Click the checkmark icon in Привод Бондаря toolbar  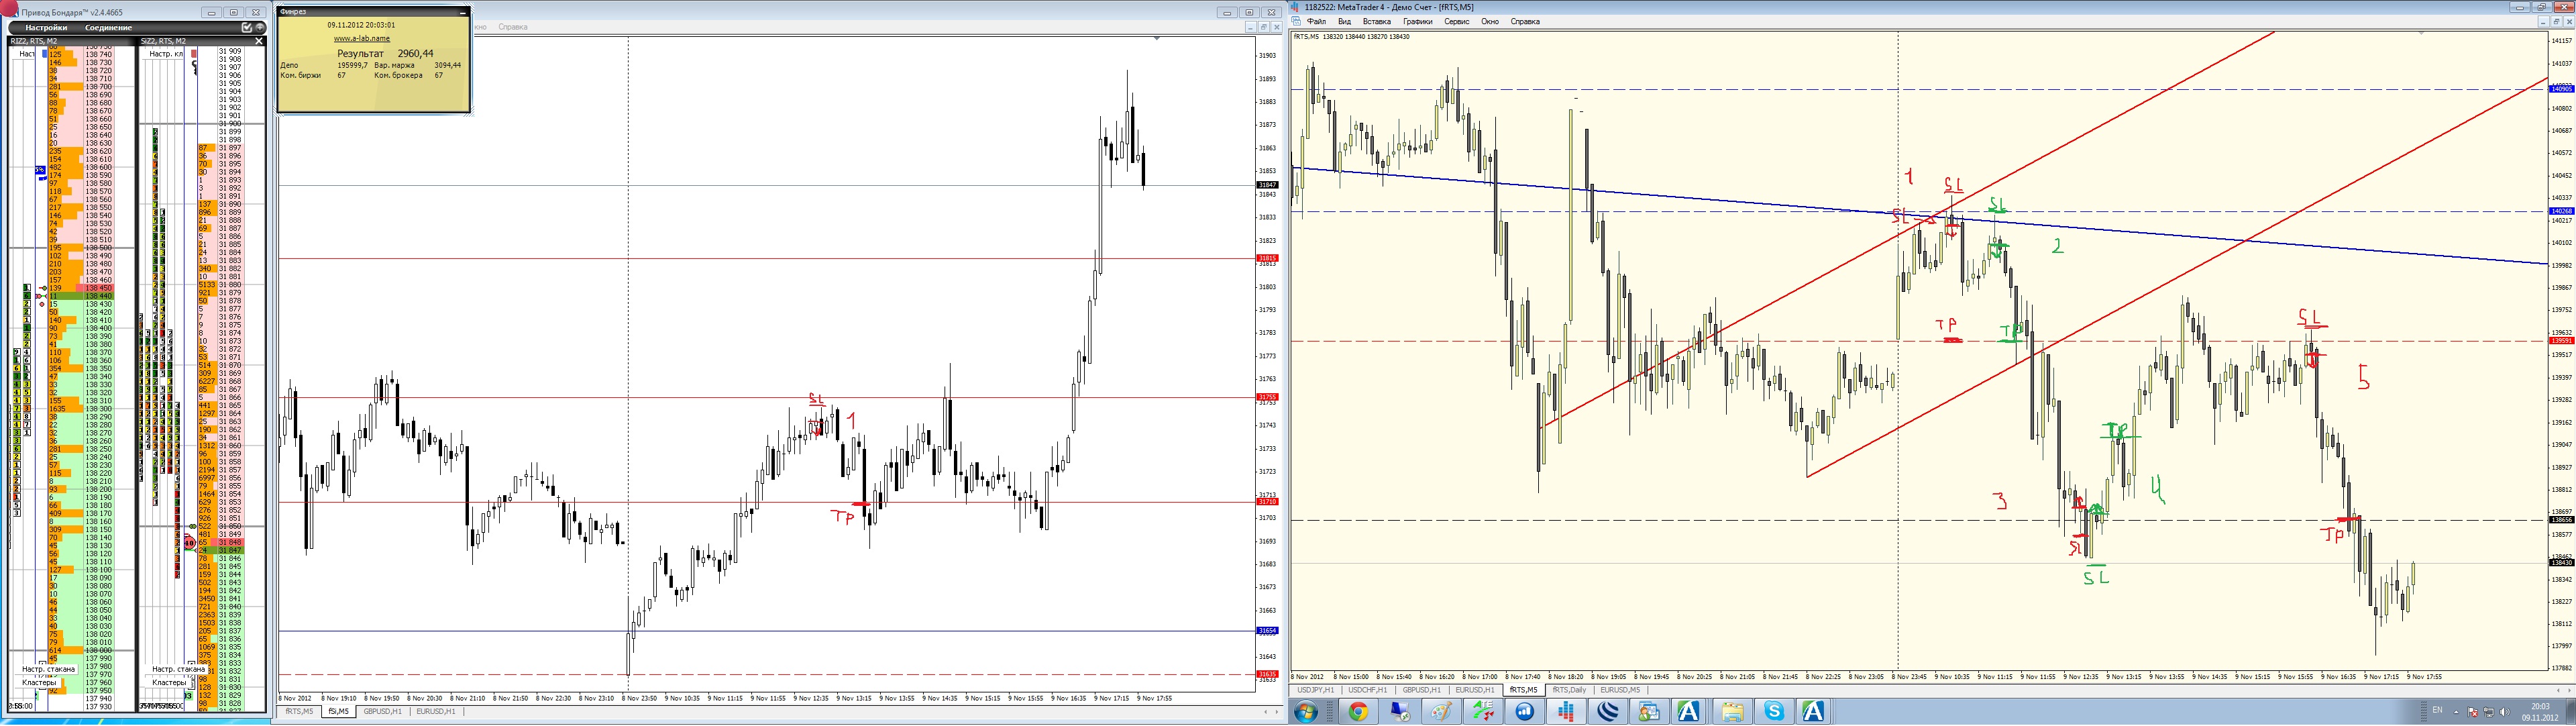coord(247,28)
